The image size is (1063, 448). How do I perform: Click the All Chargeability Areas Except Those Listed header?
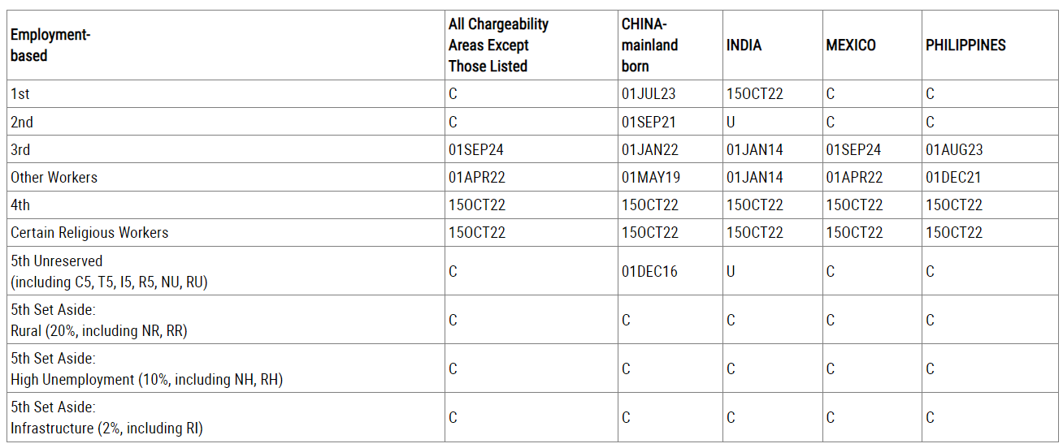[x=498, y=45]
